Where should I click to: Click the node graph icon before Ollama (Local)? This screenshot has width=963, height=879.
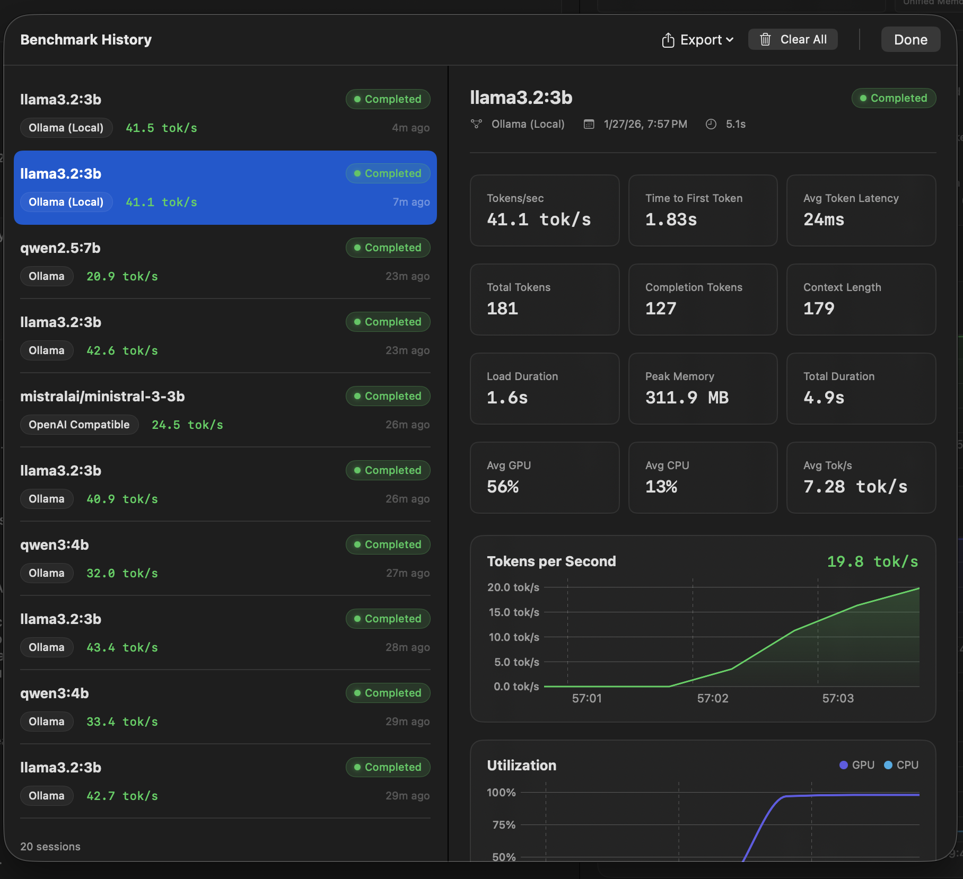(x=477, y=124)
